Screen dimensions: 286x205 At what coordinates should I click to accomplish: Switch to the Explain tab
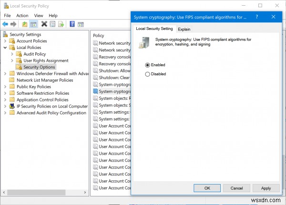point(184,29)
